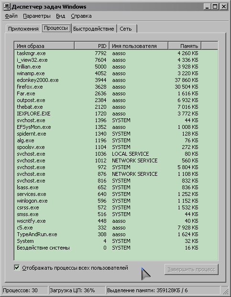Select the Бездействие системы row
This screenshot has height=297, width=231.
tap(116, 248)
